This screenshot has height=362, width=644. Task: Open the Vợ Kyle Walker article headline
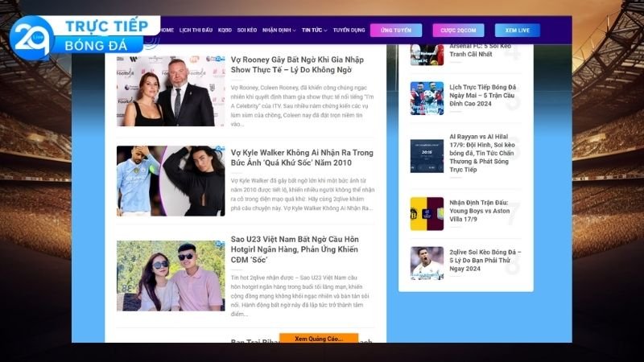point(302,158)
